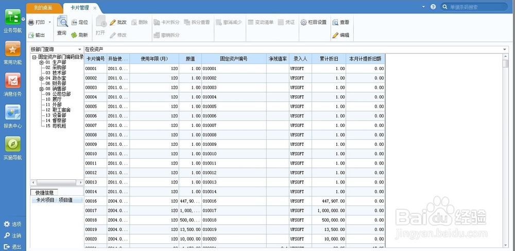The image size is (515, 251).
Task: Click the 卡片项目 column header
Action: tap(45, 200)
